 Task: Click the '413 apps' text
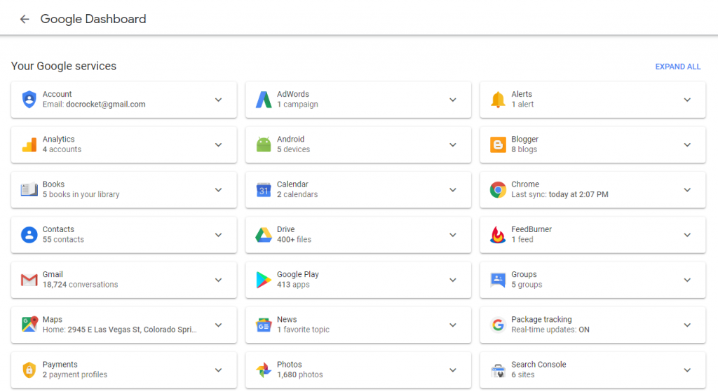tap(293, 285)
